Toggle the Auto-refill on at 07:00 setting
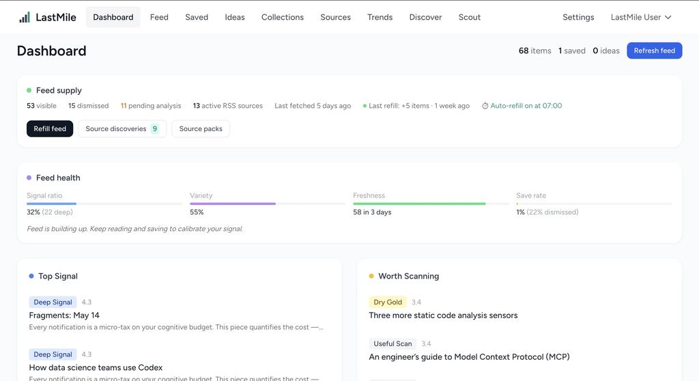 pyautogui.click(x=522, y=106)
